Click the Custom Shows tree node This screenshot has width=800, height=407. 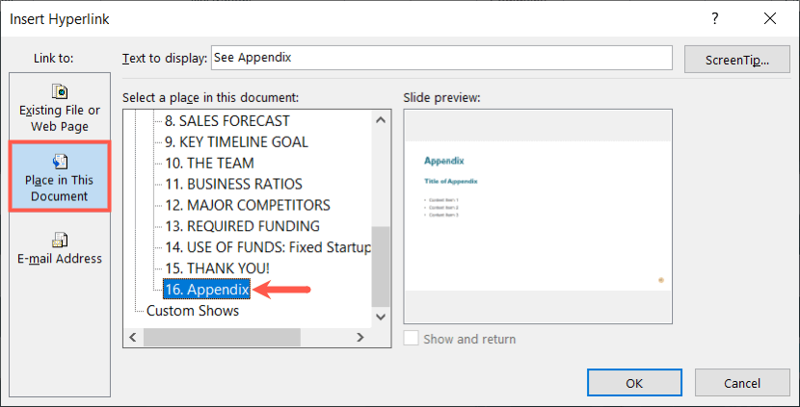coord(193,311)
